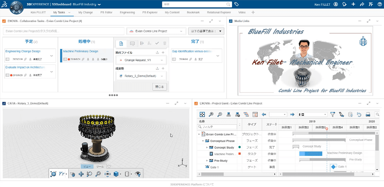Click the Gantt zoom in magnifier
Image resolution: width=384 pixels, height=187 pixels.
(x=211, y=114)
